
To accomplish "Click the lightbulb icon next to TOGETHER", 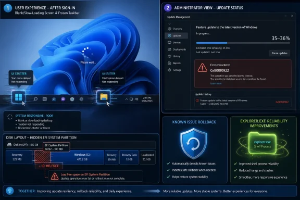I will (x=9, y=191).
